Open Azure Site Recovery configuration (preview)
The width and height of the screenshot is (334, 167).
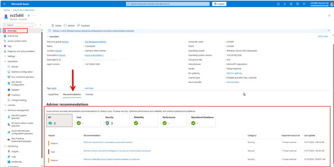click(x=22, y=132)
